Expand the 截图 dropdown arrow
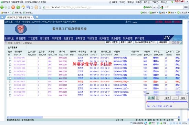This screenshot has width=189, height=125. 167,13
